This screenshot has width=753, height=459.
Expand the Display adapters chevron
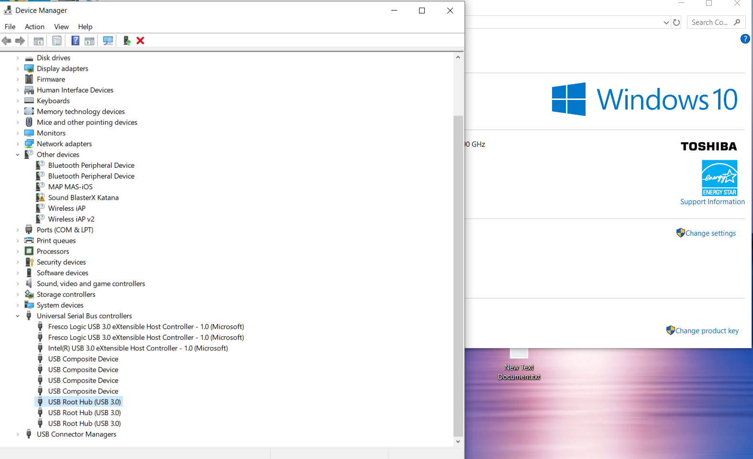click(18, 68)
